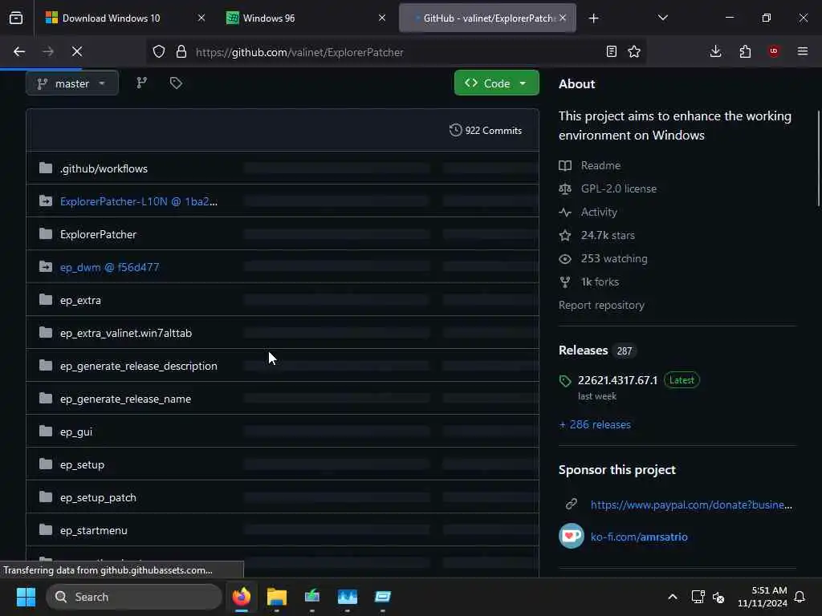Open the ep_setup folder

pos(82,465)
